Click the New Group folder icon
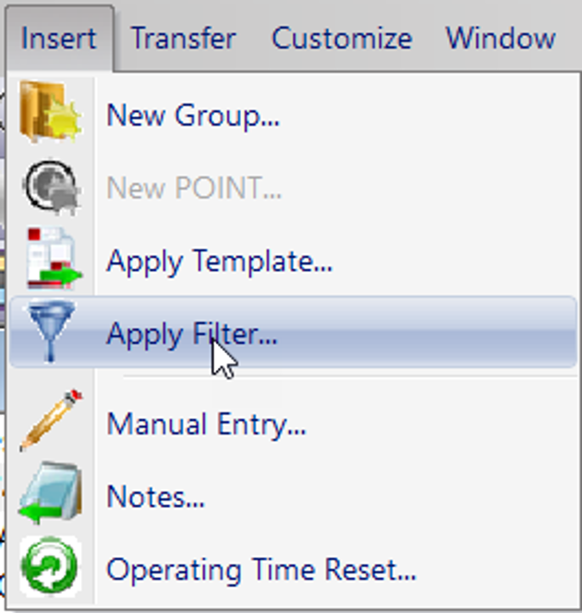Viewport: 582px width, 613px height. click(x=51, y=112)
